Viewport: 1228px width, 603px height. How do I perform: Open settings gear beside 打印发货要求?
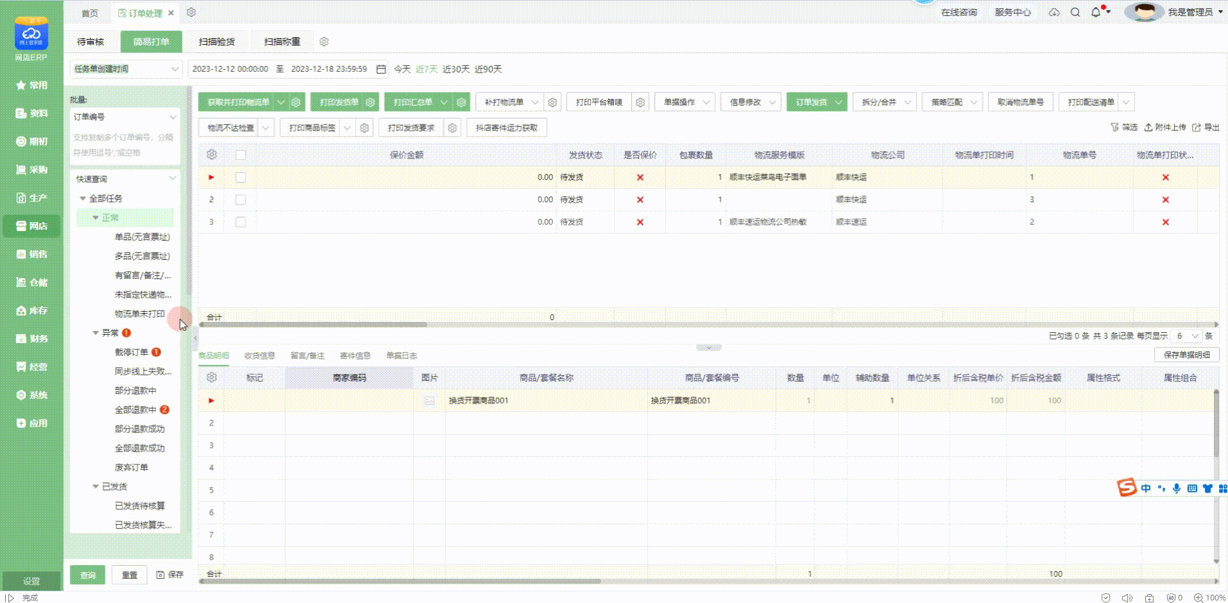[x=452, y=128]
